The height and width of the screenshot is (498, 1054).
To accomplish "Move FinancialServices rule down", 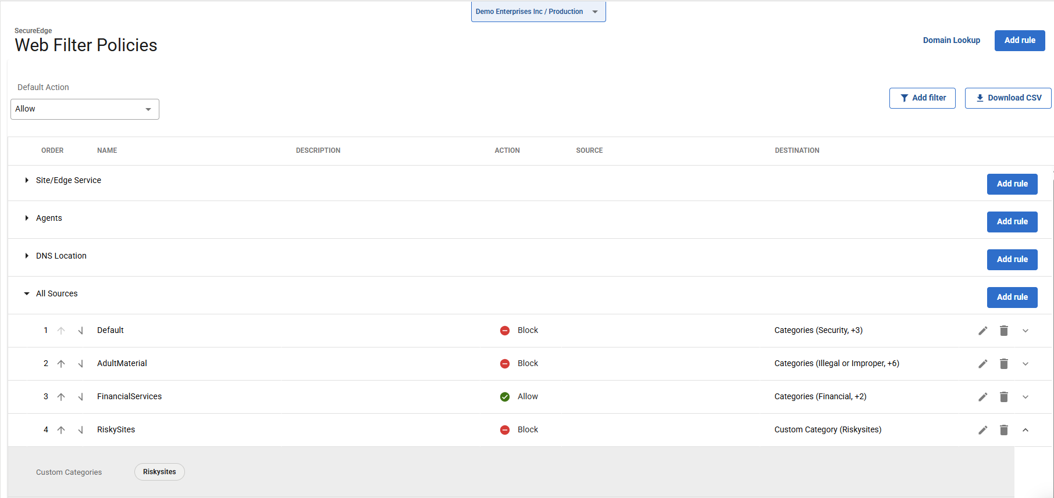I will pos(80,397).
